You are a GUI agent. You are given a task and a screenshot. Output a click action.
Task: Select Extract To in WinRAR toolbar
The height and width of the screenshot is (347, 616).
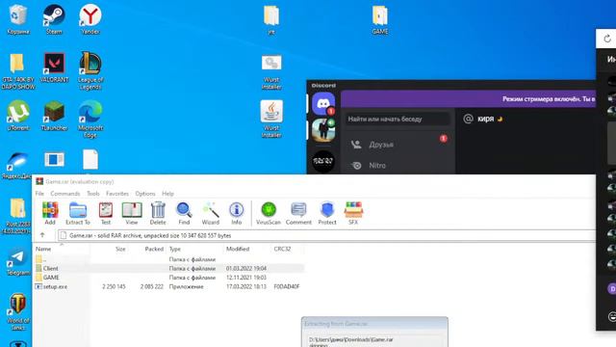coord(78,213)
